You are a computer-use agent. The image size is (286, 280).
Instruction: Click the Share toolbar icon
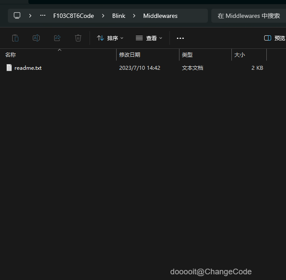(57, 38)
